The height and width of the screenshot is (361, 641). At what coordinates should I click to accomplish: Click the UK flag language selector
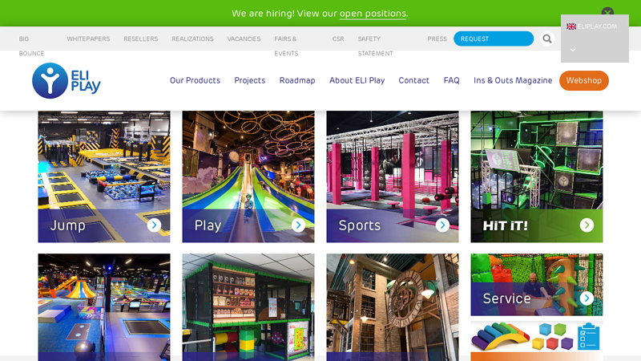point(571,26)
